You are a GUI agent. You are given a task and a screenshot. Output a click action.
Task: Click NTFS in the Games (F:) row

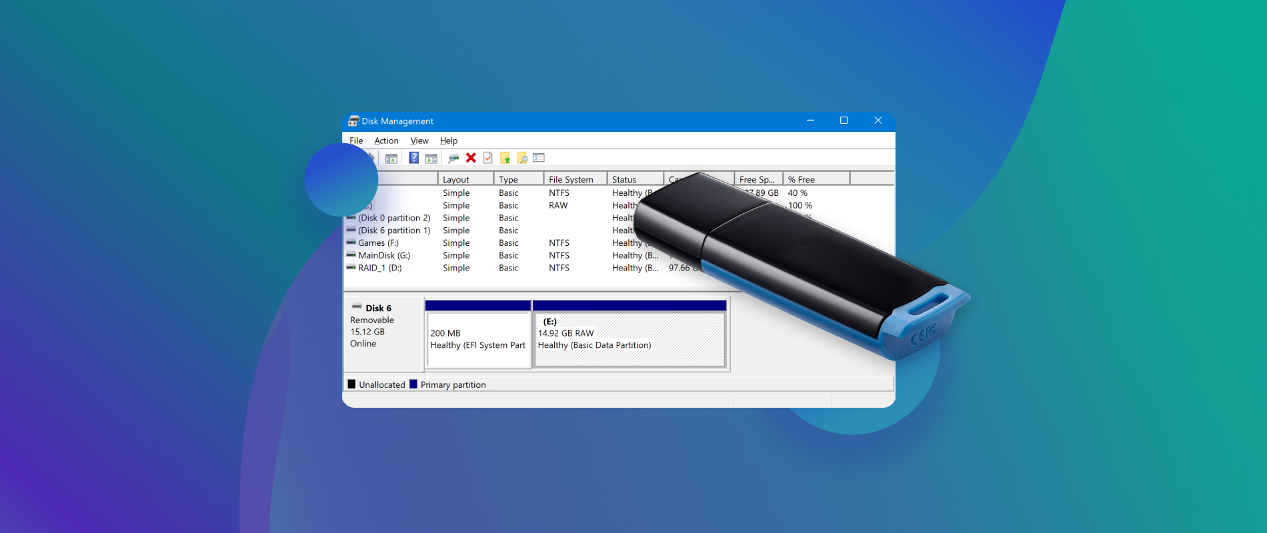[x=559, y=243]
